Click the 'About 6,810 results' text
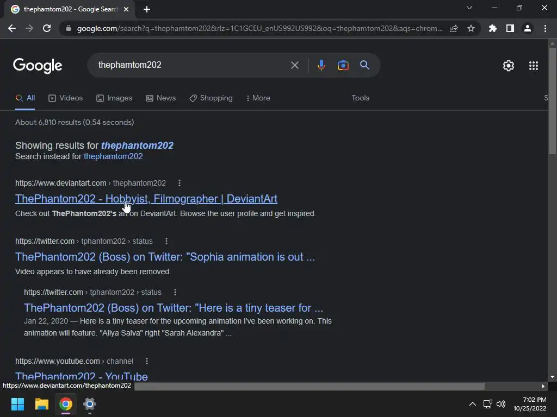557x417 pixels. 75,122
